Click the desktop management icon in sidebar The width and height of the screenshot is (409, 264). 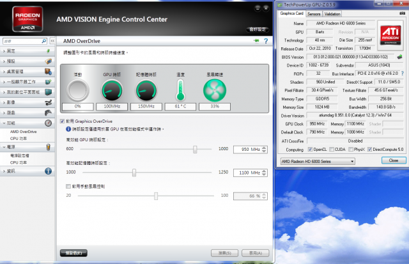[49, 72]
